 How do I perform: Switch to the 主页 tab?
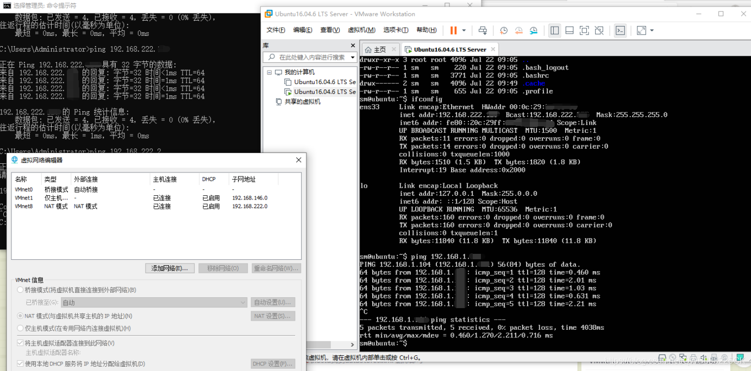(380, 49)
